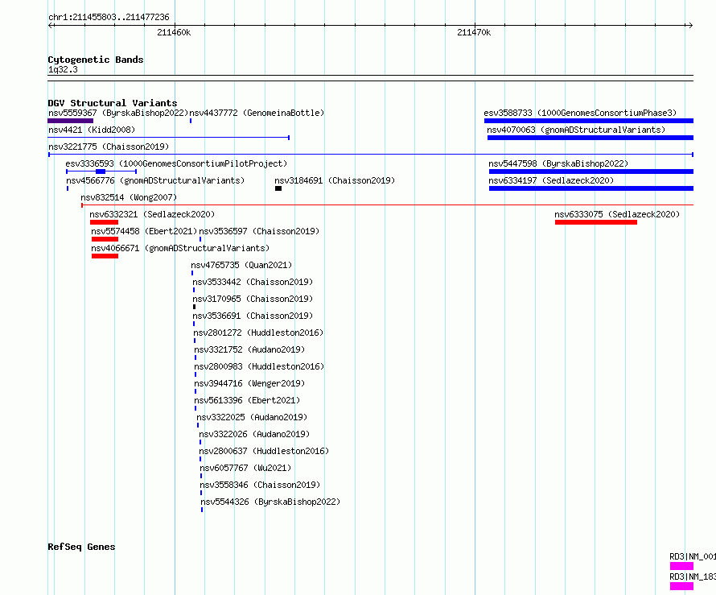The image size is (716, 595).
Task: Select the red nsv4066671 variant bar
Action: pyautogui.click(x=105, y=256)
